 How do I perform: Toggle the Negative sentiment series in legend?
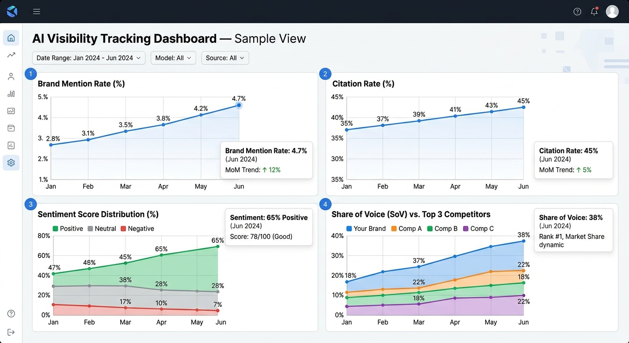click(138, 228)
